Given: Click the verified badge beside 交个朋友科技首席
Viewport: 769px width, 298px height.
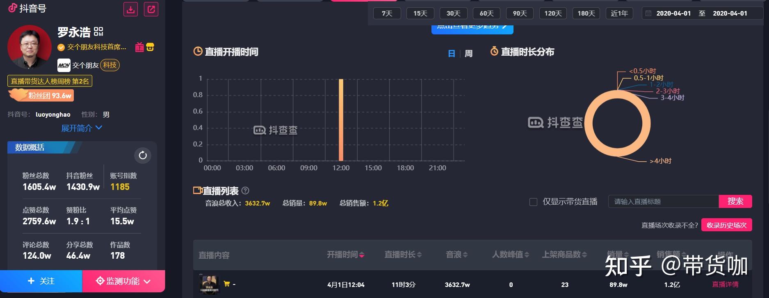Looking at the screenshot, I should click(61, 47).
